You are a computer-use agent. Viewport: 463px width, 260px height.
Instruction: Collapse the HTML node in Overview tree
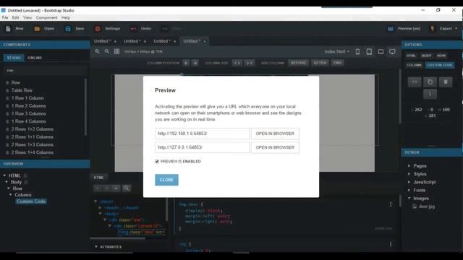click(x=4, y=175)
